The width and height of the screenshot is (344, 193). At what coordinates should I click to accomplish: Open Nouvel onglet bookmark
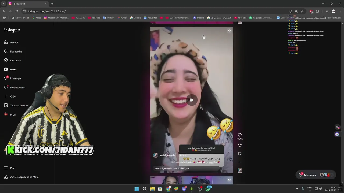click(x=20, y=18)
